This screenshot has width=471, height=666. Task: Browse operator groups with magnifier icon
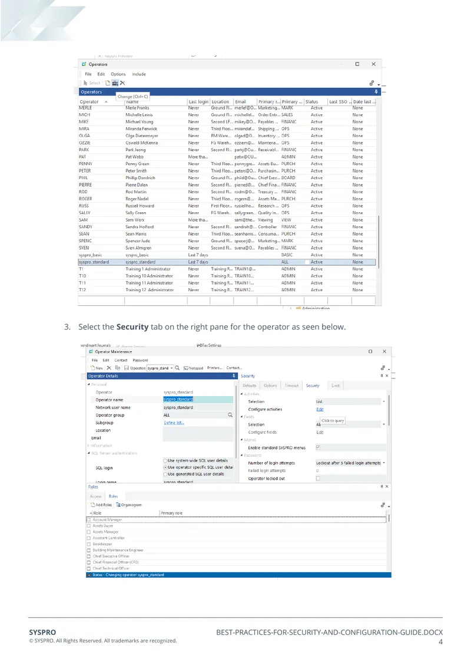(230, 415)
